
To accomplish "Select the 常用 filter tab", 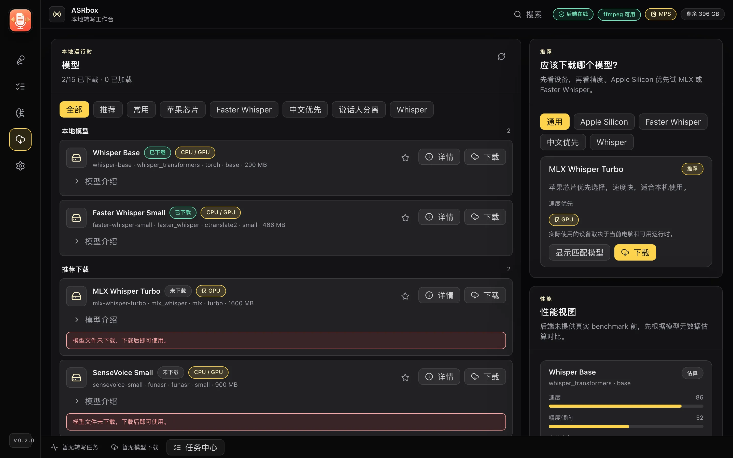I will click(x=141, y=109).
